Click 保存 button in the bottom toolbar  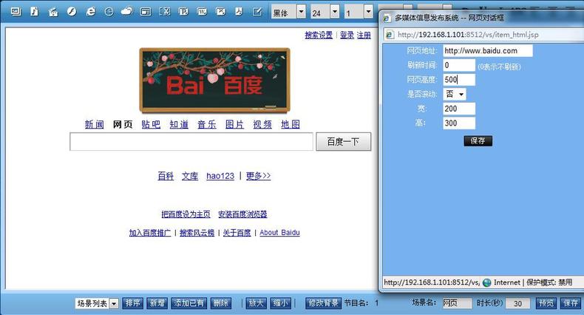tap(571, 303)
